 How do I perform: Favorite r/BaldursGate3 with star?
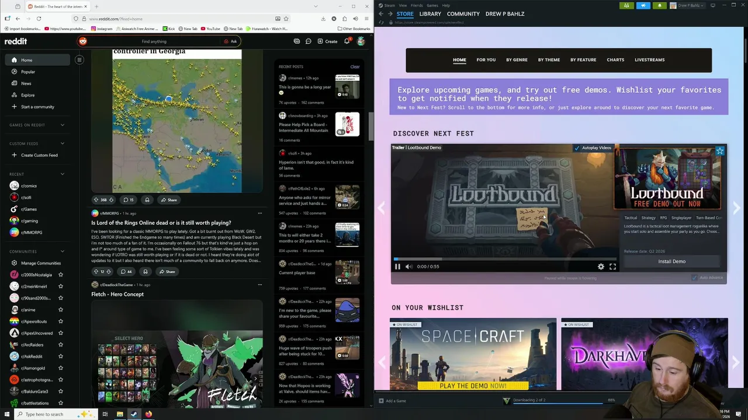pyautogui.click(x=61, y=391)
